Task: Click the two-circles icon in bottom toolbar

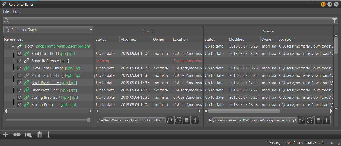Action: (x=17, y=135)
